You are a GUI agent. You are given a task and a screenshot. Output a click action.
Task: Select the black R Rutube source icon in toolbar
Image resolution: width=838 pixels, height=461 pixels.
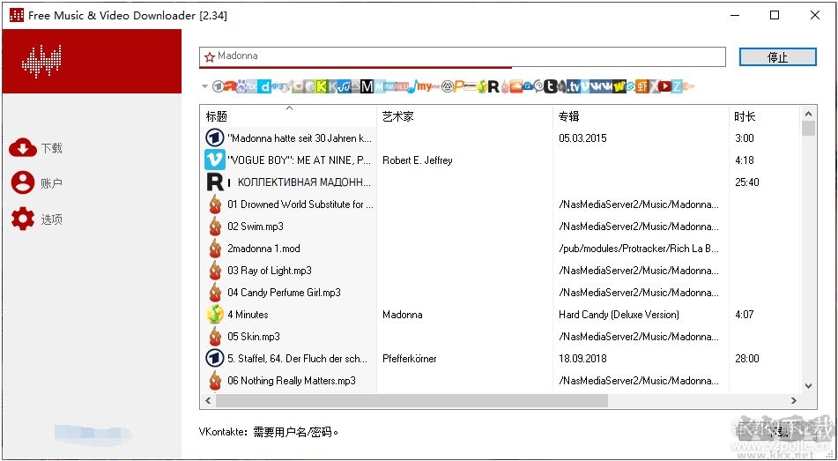(493, 86)
